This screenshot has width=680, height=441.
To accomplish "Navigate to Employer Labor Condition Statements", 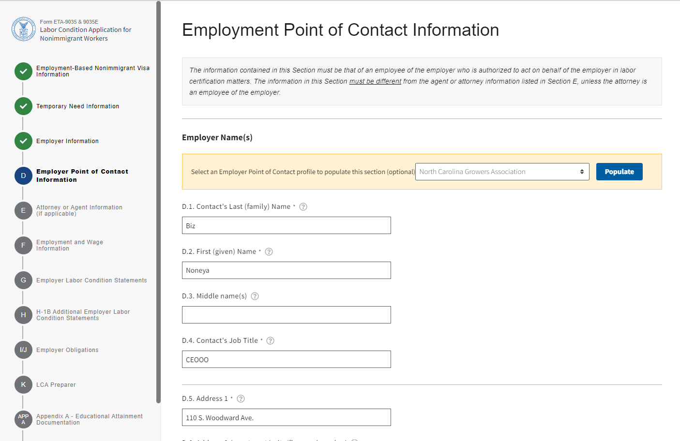I will (x=91, y=280).
